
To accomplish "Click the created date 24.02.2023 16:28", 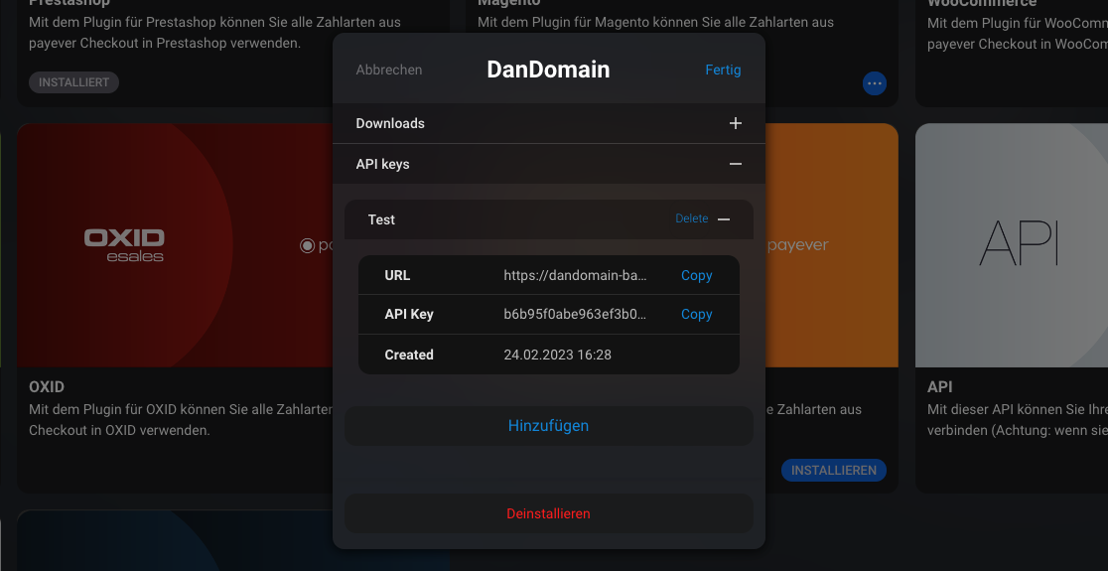I will click(x=558, y=355).
